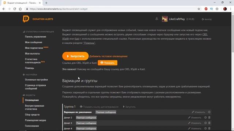Open the Chrome three-dot menu
Image resolution: width=234 pixels, height=131 pixels.
pos(231,9)
